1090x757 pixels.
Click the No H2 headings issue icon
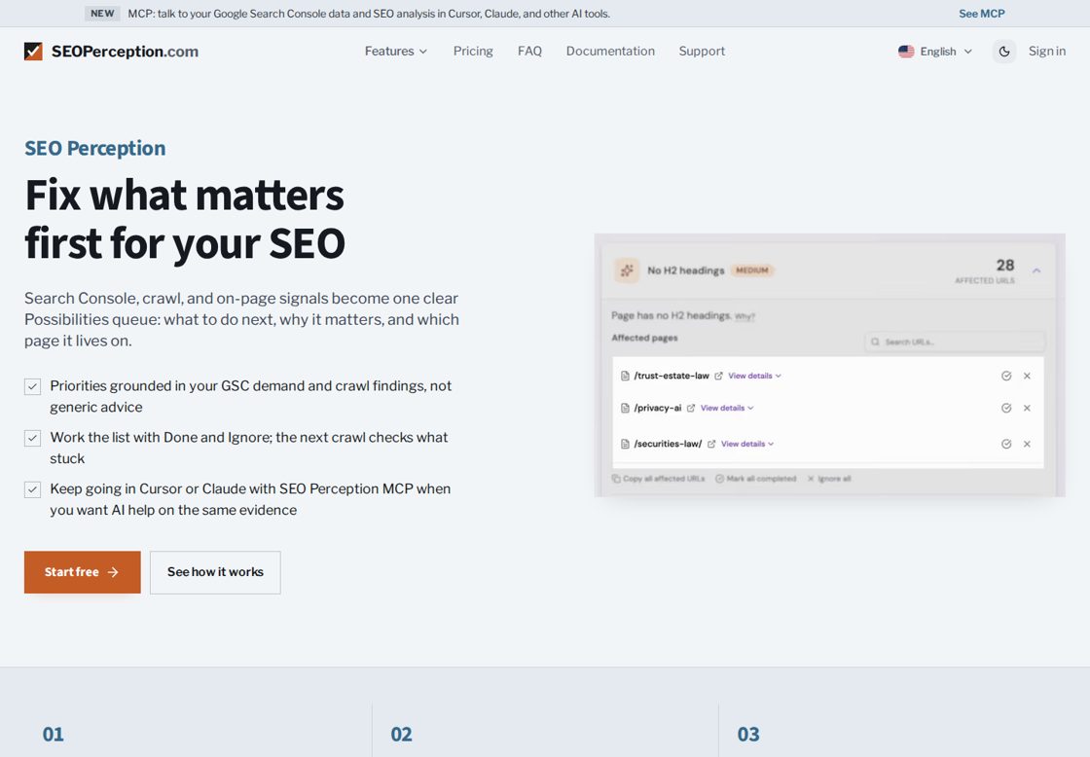[x=627, y=270]
